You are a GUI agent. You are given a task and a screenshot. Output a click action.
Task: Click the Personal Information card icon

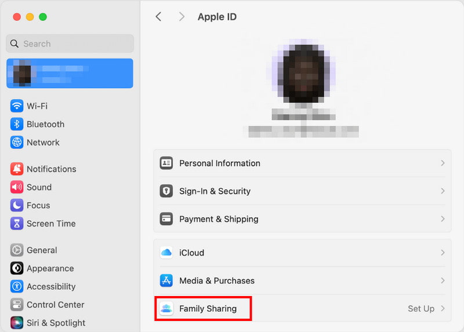[166, 163]
